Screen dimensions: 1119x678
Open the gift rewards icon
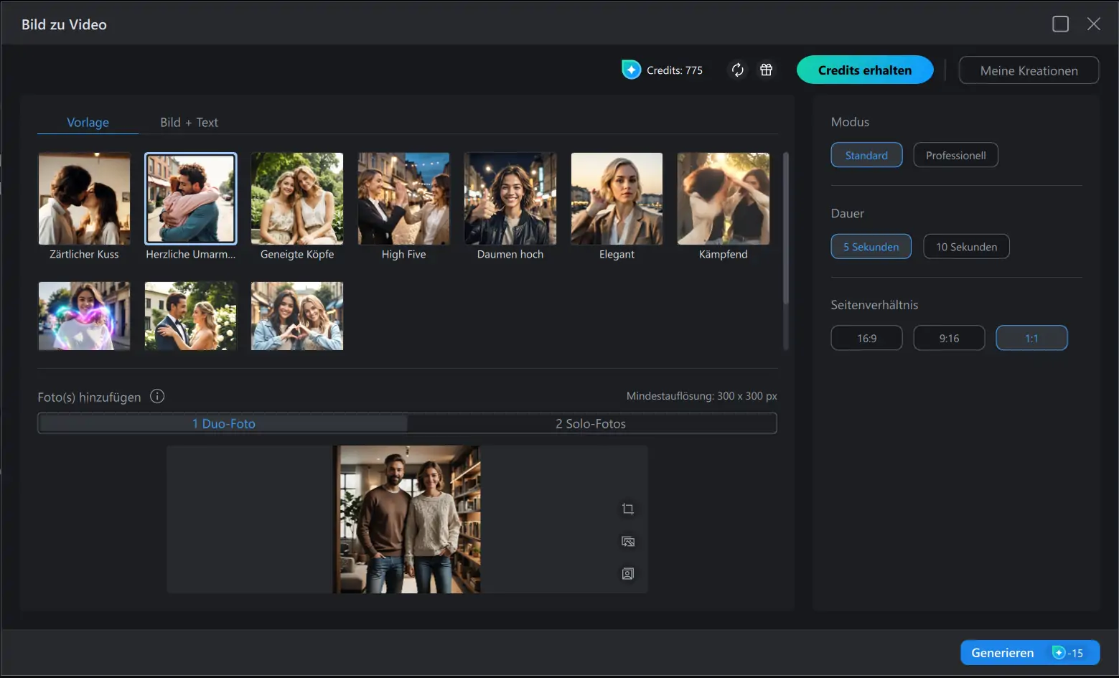pos(767,70)
